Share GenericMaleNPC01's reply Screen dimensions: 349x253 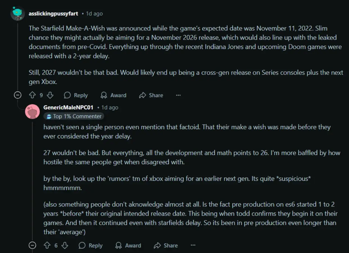(x=157, y=245)
